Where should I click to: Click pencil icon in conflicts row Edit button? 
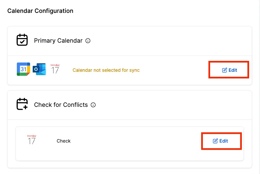(x=215, y=141)
